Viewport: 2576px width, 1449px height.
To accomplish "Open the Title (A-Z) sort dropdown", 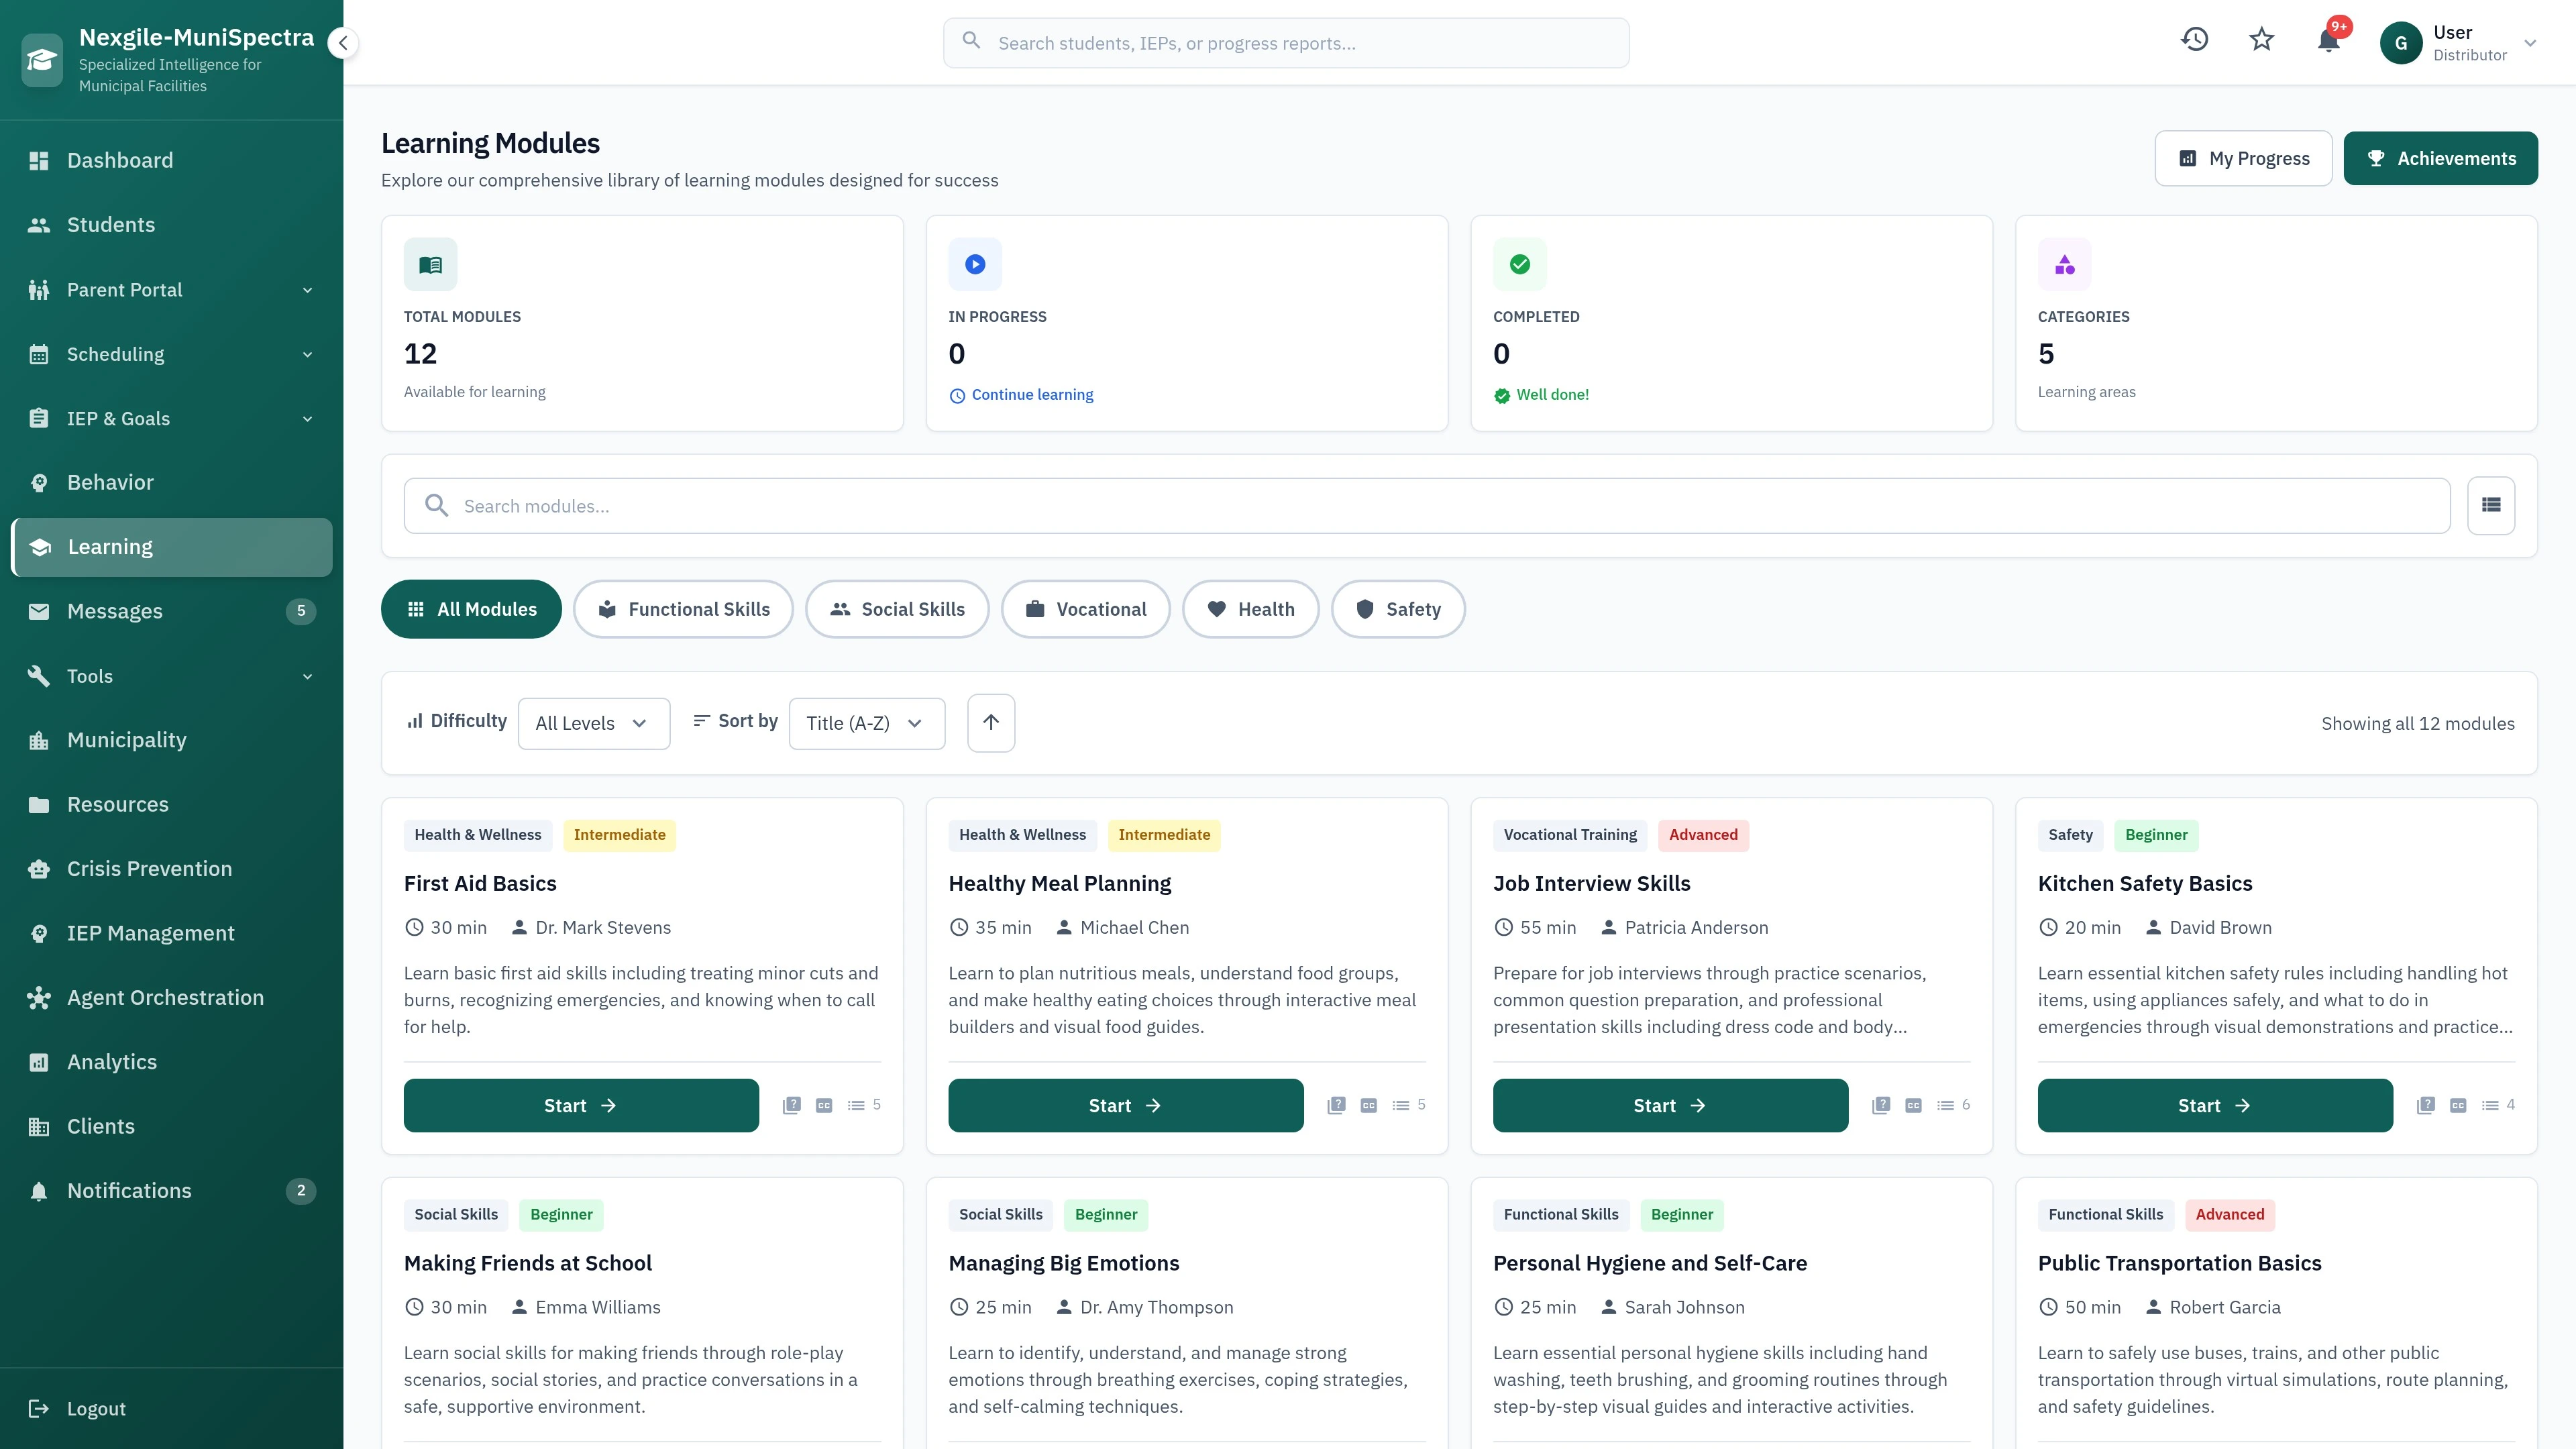I will point(866,722).
